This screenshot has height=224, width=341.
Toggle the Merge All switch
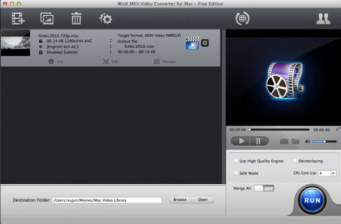coord(264,188)
